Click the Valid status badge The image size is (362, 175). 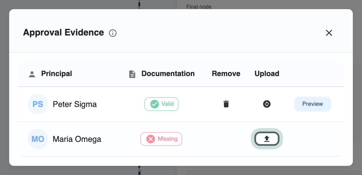tap(162, 104)
